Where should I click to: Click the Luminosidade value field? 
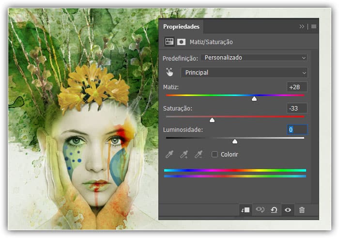click(296, 129)
